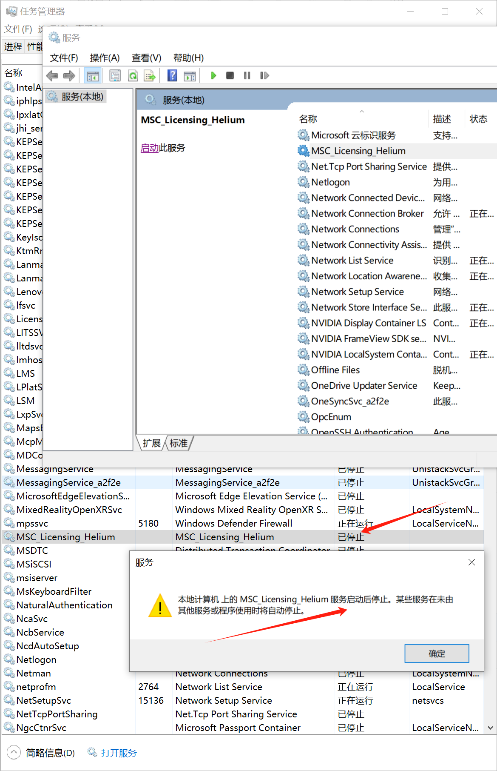Click the Task Manager icon in the title bar
Viewport: 497px width, 771px height.
tap(11, 11)
